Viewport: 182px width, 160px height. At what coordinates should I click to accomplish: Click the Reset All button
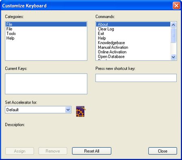92,151
